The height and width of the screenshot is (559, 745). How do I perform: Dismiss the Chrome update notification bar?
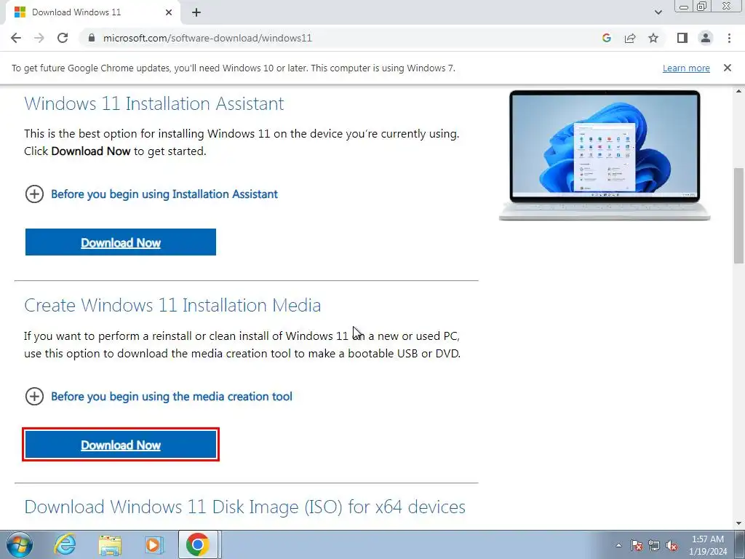728,68
